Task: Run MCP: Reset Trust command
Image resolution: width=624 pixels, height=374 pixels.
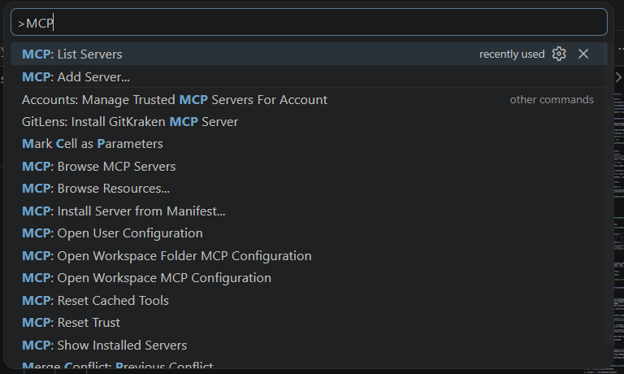Action: click(309, 322)
